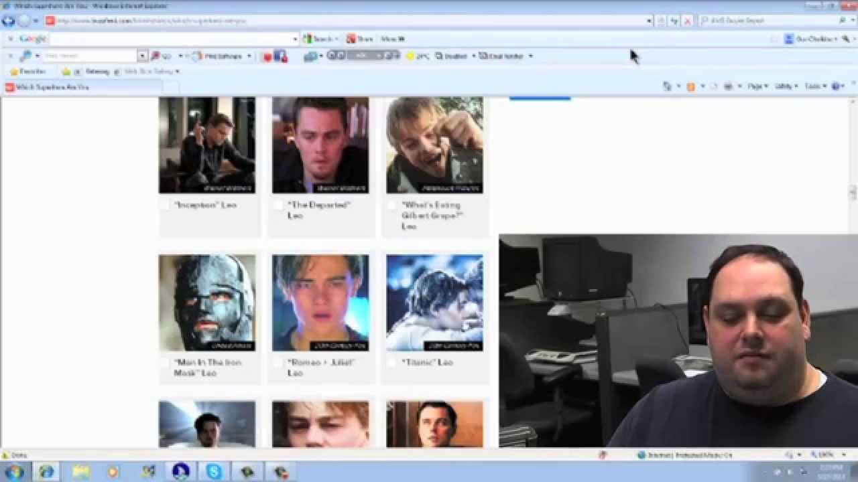Open Windows Media Player from taskbar

pos(113,472)
